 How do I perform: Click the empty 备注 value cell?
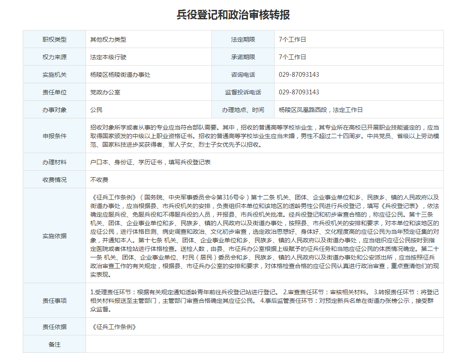[x=264, y=344]
